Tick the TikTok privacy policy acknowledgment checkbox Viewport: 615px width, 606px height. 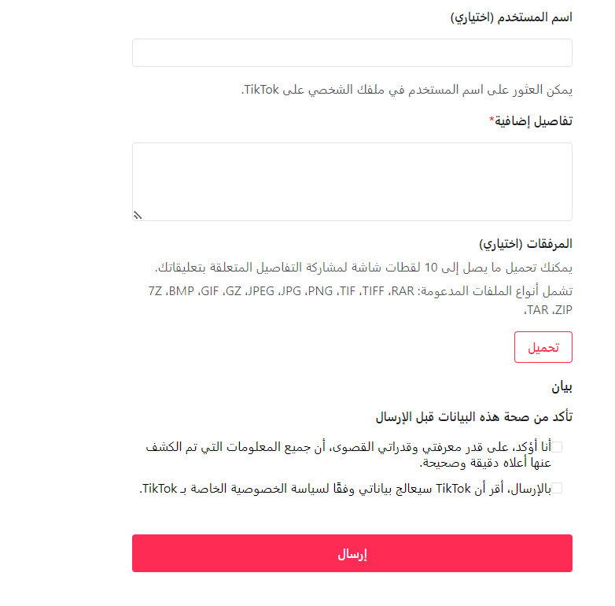[x=558, y=488]
